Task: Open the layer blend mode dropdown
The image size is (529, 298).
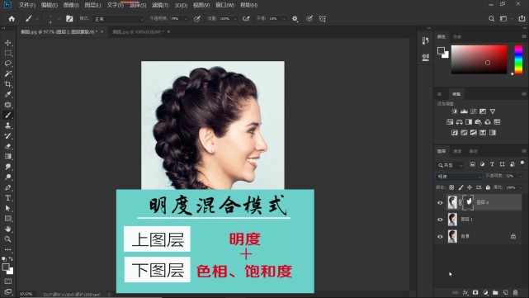Action: [x=459, y=177]
